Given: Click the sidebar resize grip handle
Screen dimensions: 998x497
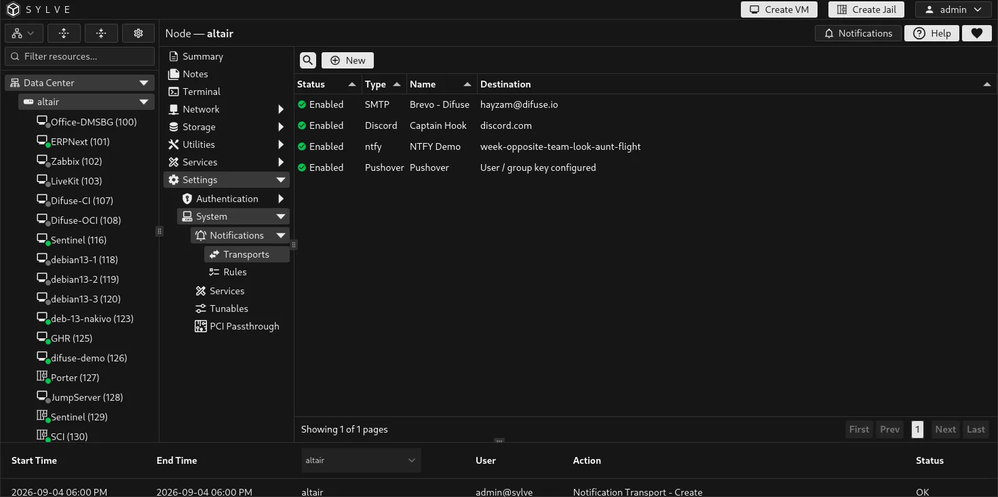Looking at the screenshot, I should tap(159, 231).
